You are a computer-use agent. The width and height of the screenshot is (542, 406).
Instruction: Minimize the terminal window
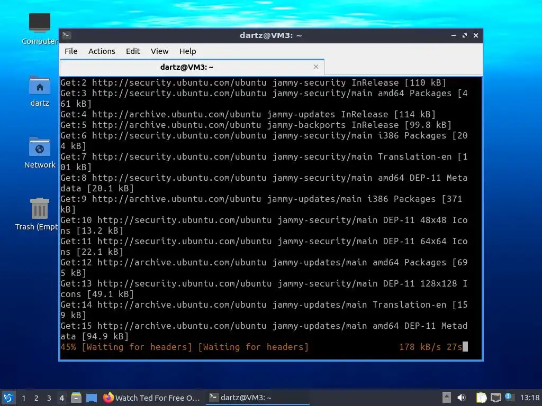[x=453, y=35]
